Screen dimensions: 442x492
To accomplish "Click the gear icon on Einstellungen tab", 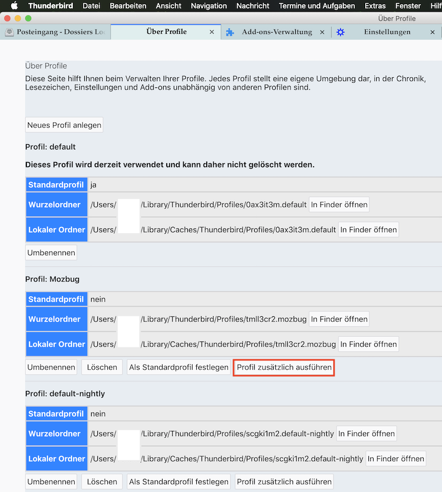I will (340, 32).
